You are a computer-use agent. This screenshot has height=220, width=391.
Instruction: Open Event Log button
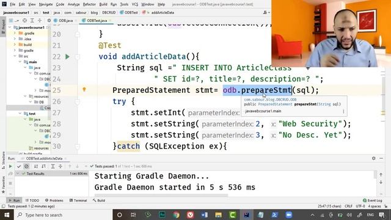[373, 200]
